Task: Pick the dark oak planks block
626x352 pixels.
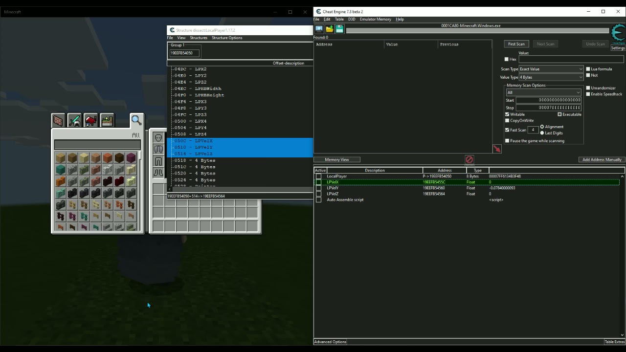Action: coord(119,157)
